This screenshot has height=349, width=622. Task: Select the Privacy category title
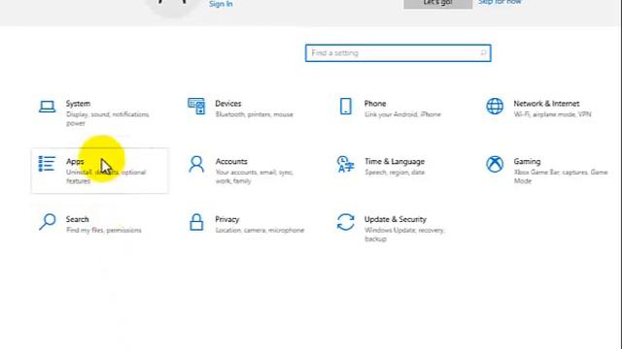click(x=226, y=219)
